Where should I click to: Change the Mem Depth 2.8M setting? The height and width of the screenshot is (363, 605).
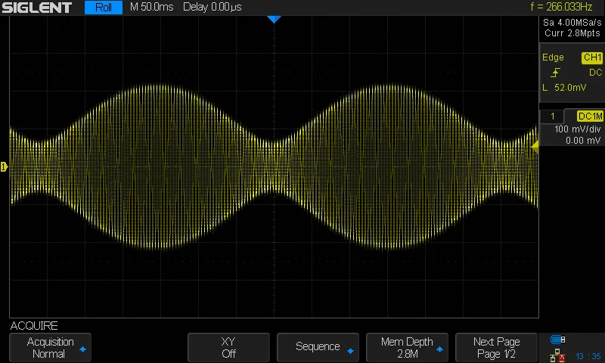pyautogui.click(x=407, y=348)
